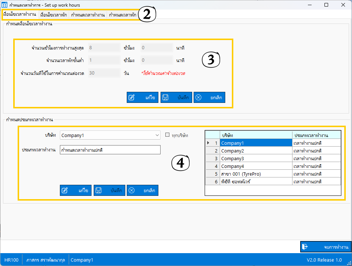Viewport: 352px width, 266px height.
Task: Toggle the ทุกบริษัท checkbox
Action: coord(168,135)
